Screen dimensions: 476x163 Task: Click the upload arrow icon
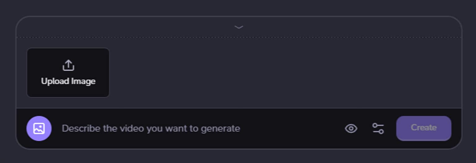(68, 65)
